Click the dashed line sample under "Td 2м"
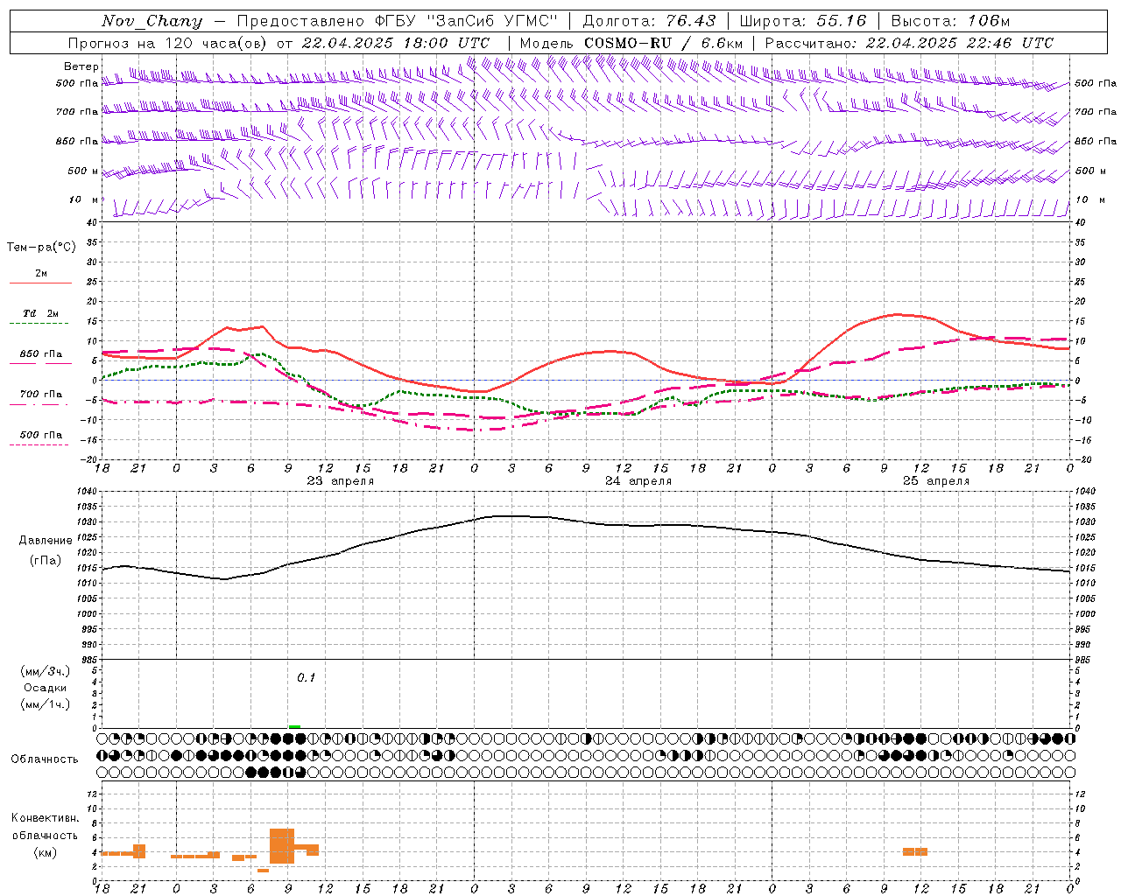 [39, 324]
